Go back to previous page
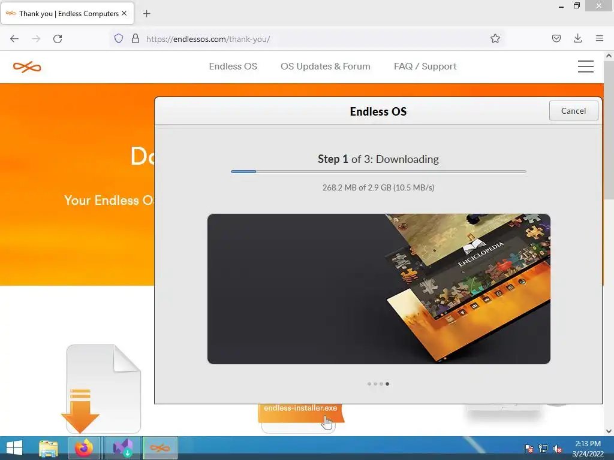Screen dimensions: 614x460 click(x=14, y=39)
